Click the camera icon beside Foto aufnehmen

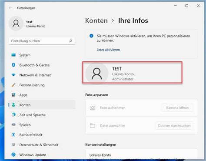tap(93, 108)
